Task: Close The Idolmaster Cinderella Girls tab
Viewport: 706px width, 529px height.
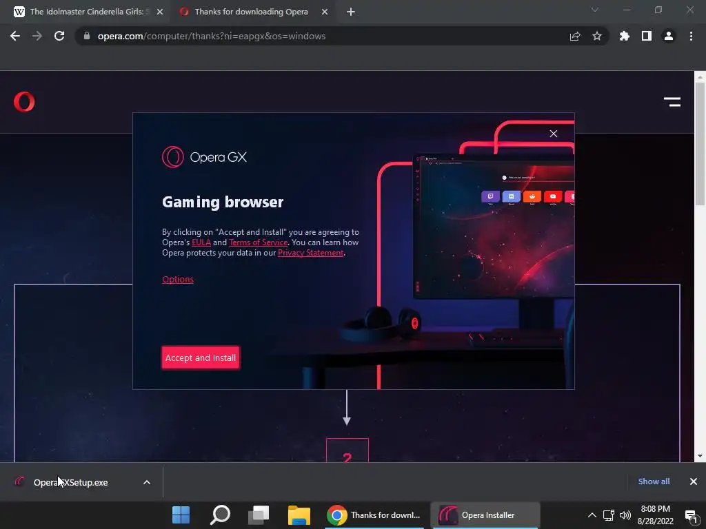Action: pyautogui.click(x=160, y=12)
